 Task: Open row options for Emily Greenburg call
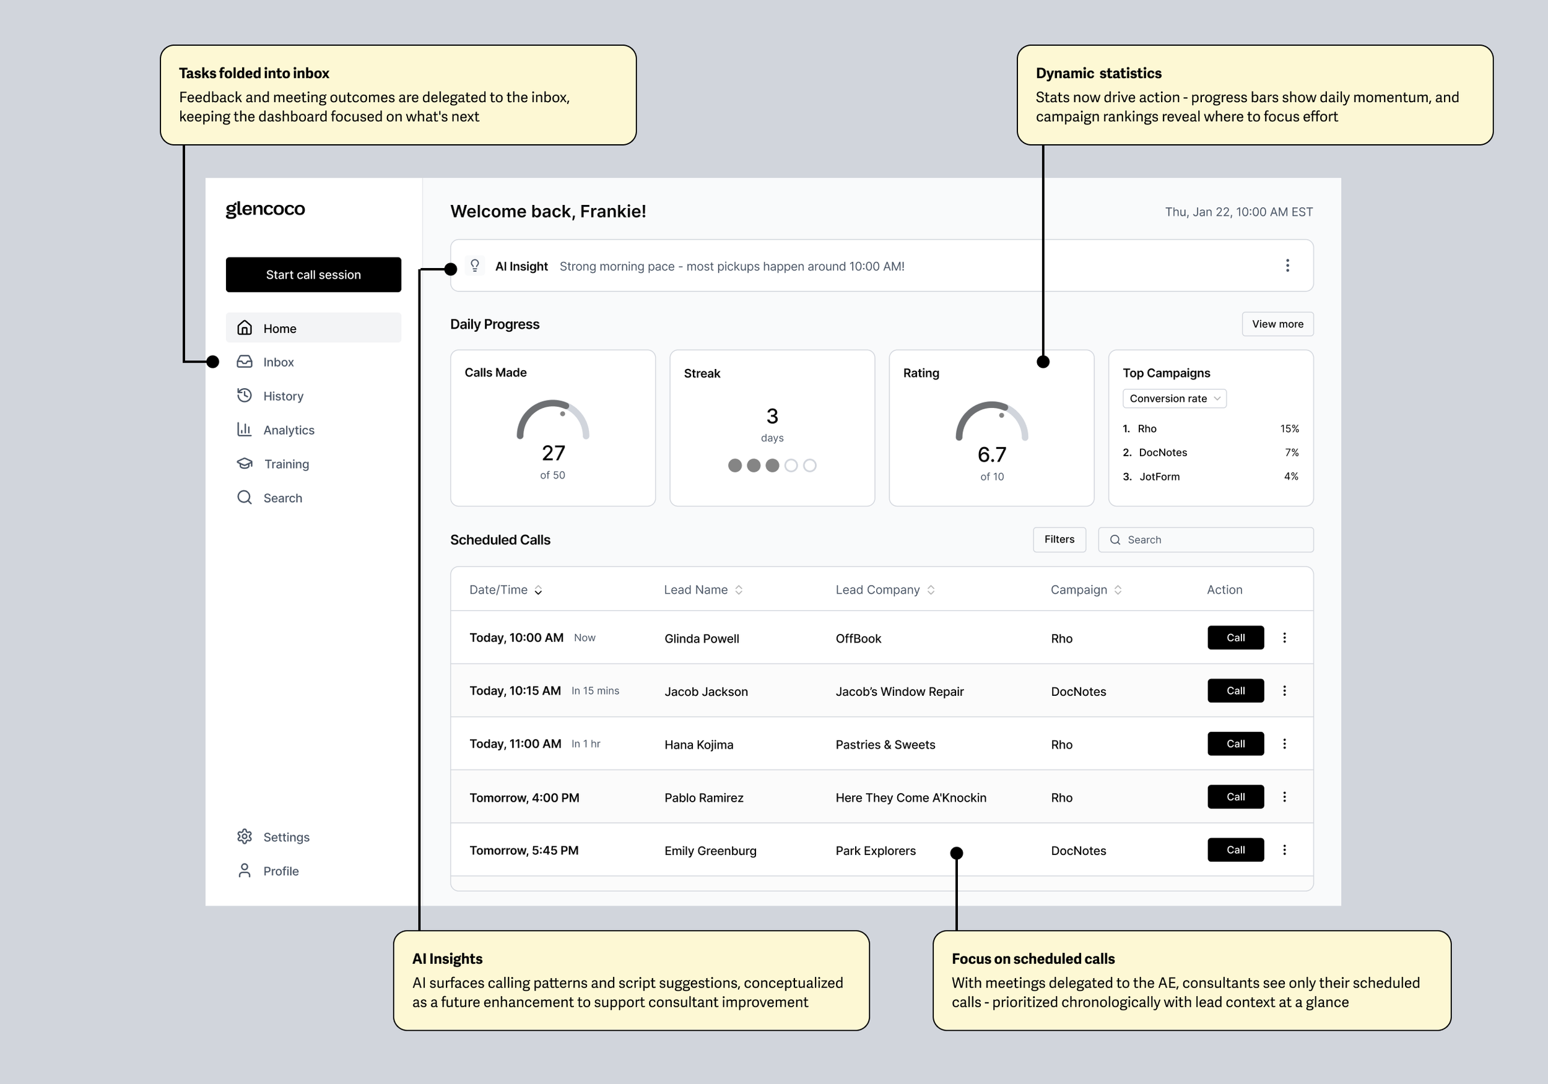[x=1284, y=850]
